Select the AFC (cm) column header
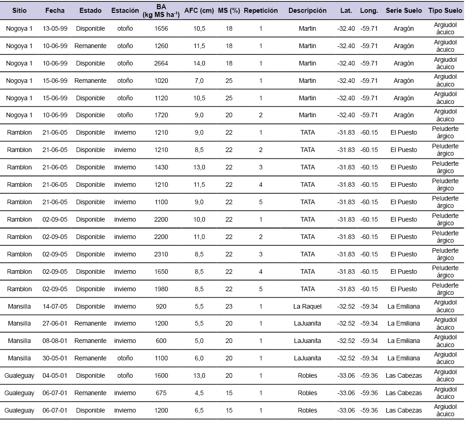466x424 pixels. [199, 11]
